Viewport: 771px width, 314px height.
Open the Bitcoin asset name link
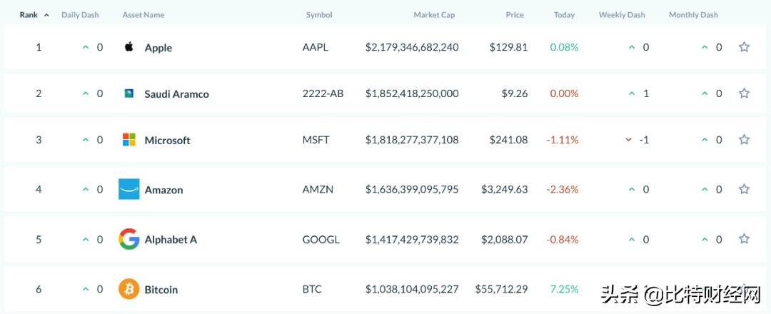161,290
